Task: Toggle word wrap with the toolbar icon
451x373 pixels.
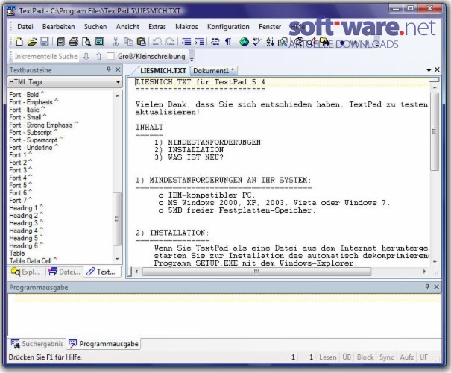Action: tap(215, 42)
